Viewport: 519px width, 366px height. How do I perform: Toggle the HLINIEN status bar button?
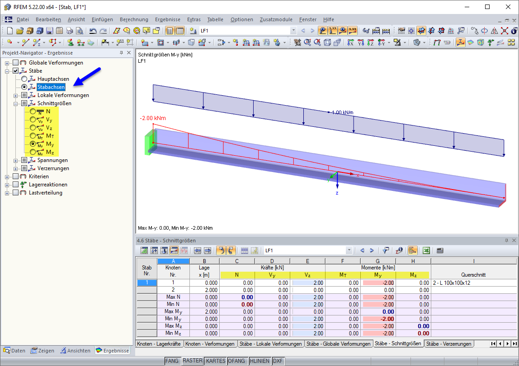[259, 361]
